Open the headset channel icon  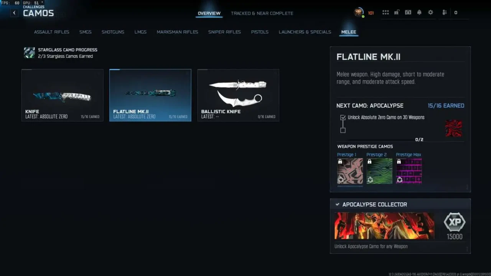[x=408, y=12]
